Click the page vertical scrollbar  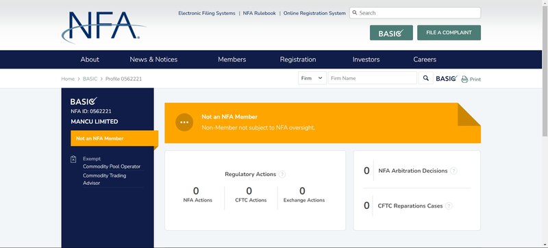click(x=545, y=124)
